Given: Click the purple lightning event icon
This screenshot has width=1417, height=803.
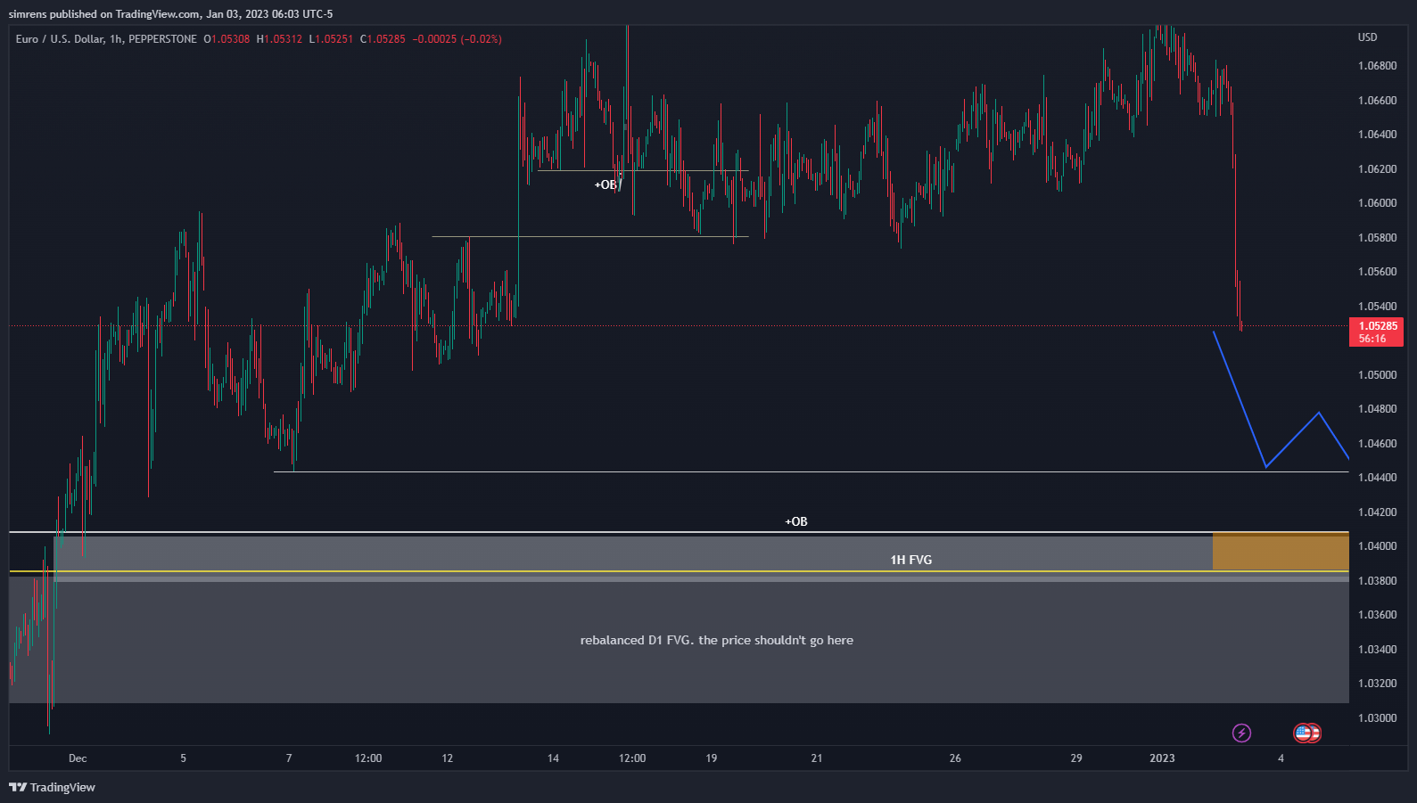Looking at the screenshot, I should (x=1241, y=733).
